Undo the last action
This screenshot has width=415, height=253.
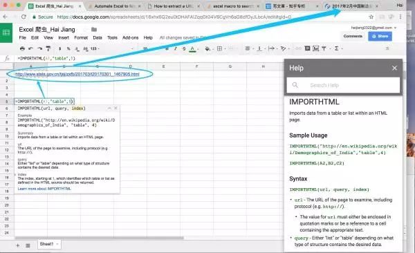pos(30,48)
